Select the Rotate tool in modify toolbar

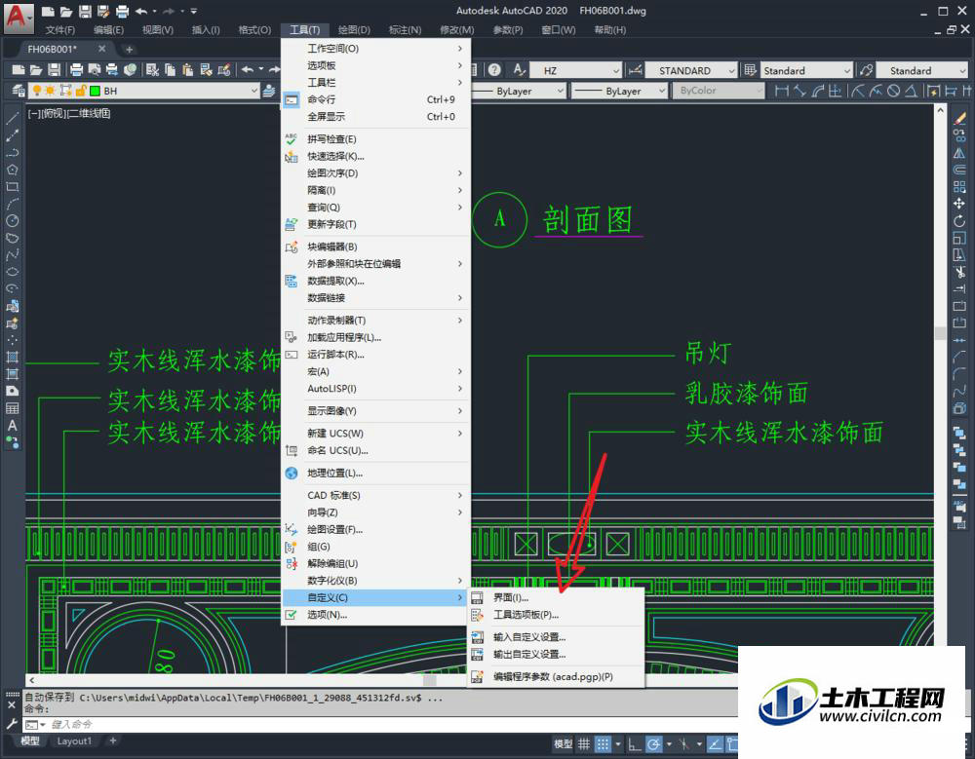(959, 220)
